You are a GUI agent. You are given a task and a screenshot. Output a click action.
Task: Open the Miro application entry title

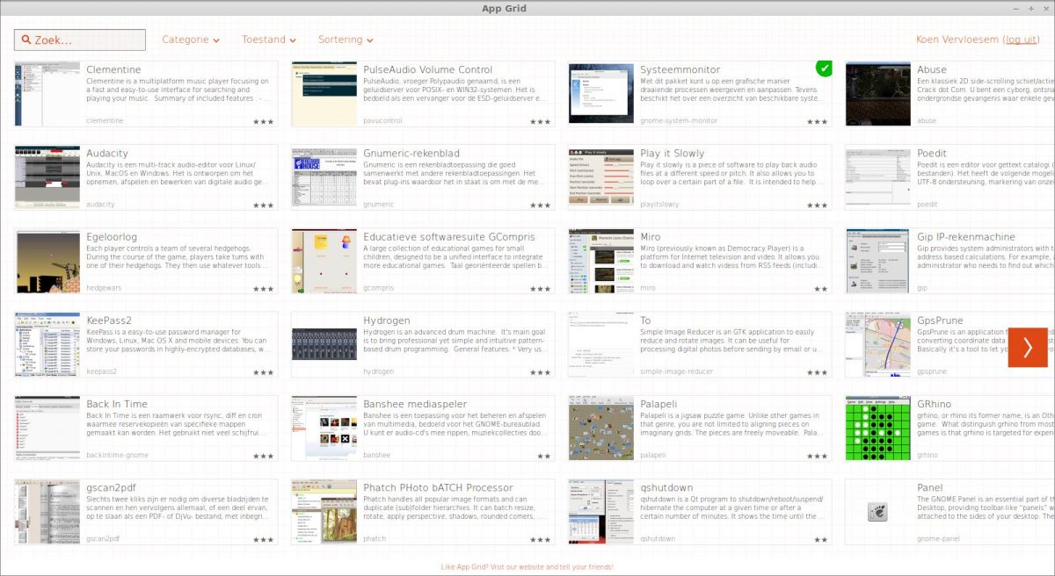pyautogui.click(x=651, y=237)
